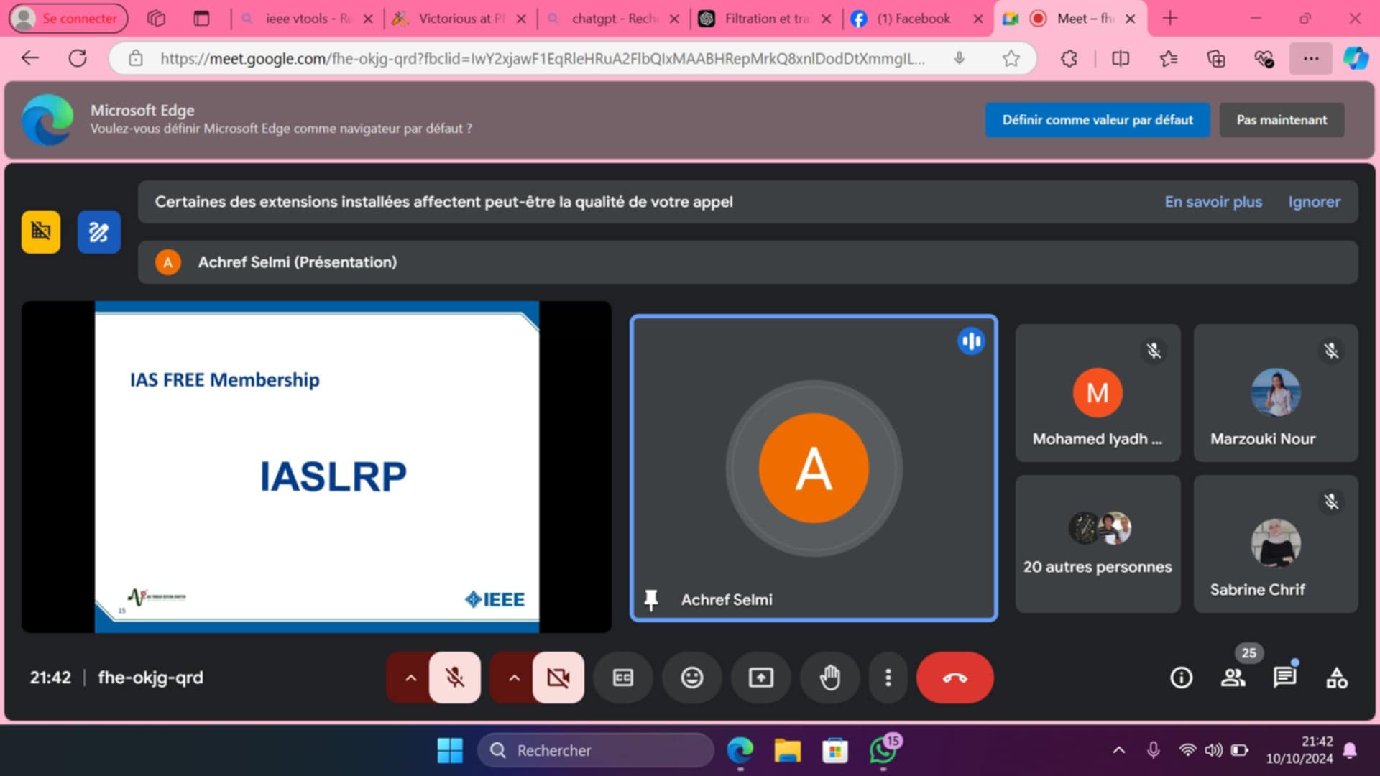Expand audio settings chevron beside microphone
The height and width of the screenshot is (776, 1380).
tap(410, 678)
